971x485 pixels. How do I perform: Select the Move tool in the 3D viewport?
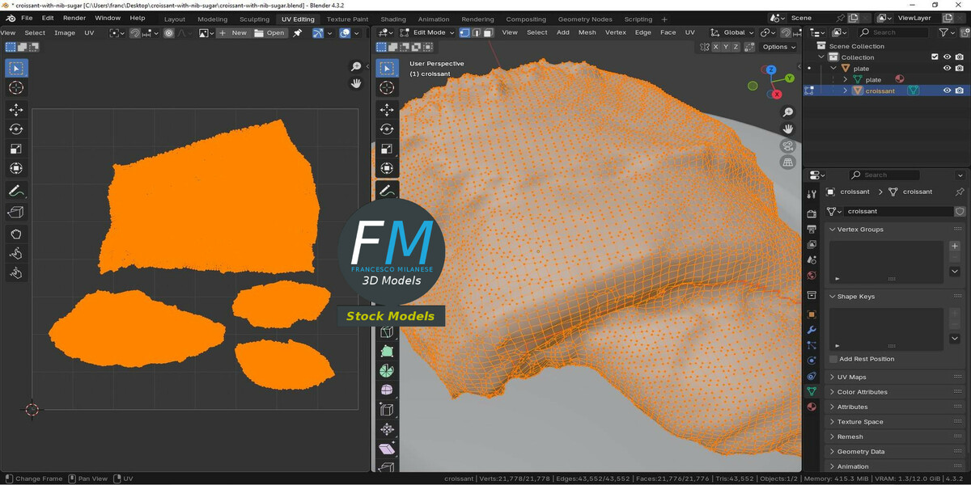click(x=387, y=109)
